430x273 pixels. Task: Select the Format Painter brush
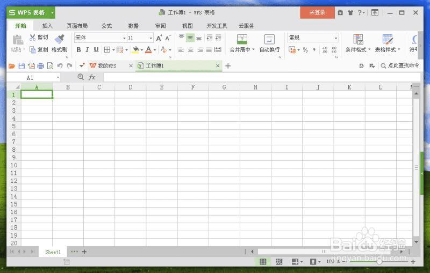coord(59,40)
